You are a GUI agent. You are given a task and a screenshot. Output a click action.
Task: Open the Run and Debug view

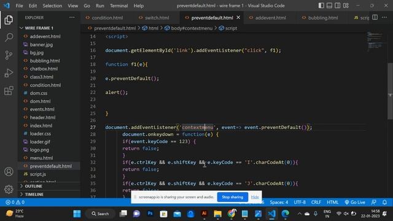click(9, 73)
